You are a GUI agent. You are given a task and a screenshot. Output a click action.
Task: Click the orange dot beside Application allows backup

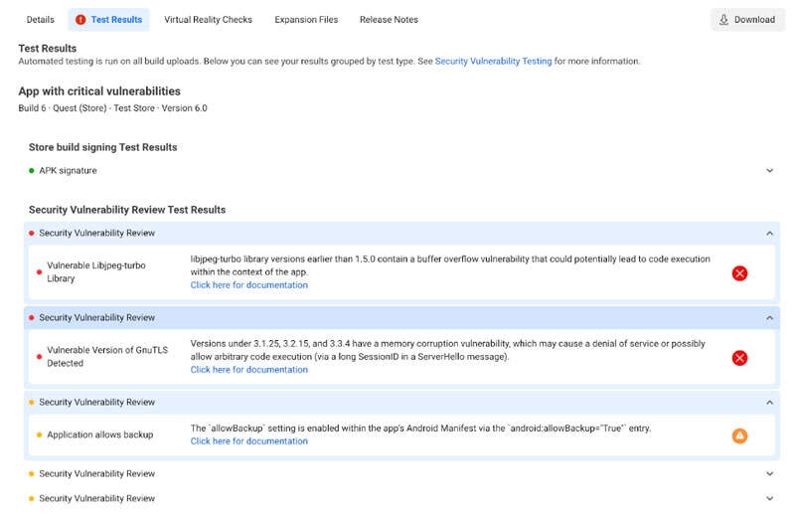[x=40, y=435]
